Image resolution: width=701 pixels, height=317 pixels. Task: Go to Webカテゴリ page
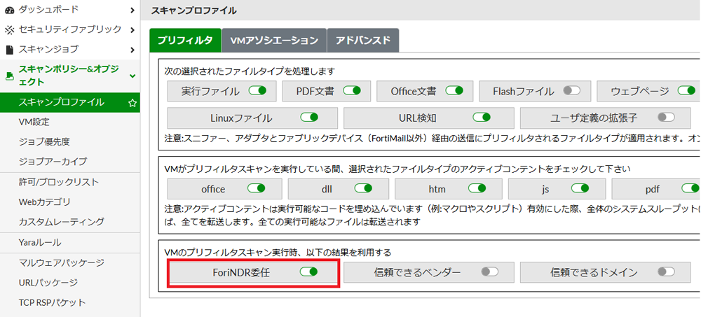tap(70, 202)
